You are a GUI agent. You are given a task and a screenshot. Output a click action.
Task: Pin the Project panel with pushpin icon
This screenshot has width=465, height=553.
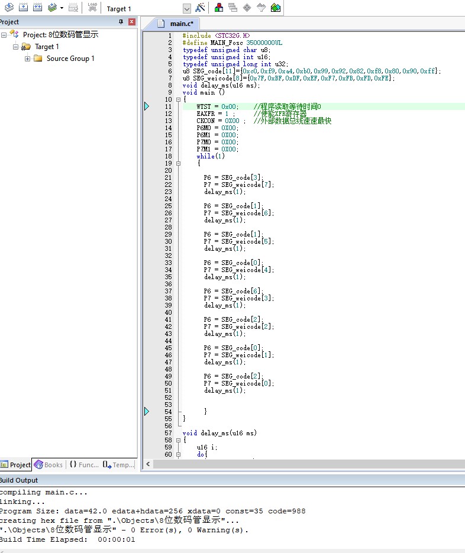[x=121, y=22]
